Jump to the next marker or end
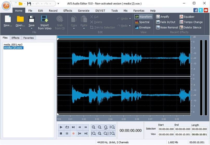The width and height of the screenshot is (210, 145). 86,134
